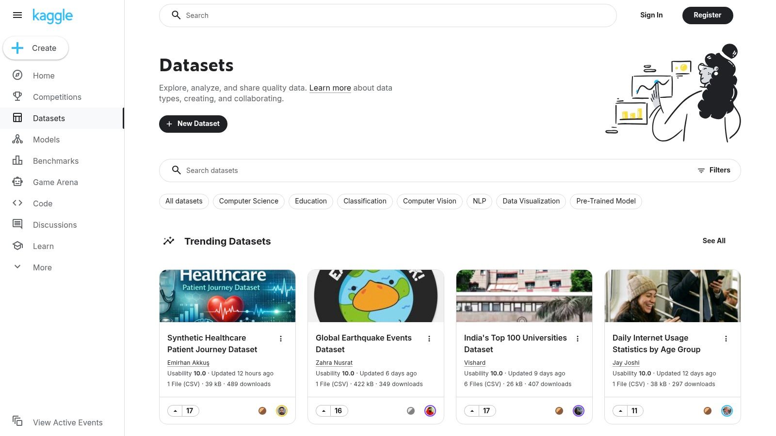
Task: Click the search datasets input field
Action: [339, 170]
